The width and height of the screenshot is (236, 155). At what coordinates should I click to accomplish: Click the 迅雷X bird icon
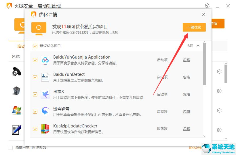(x=45, y=94)
